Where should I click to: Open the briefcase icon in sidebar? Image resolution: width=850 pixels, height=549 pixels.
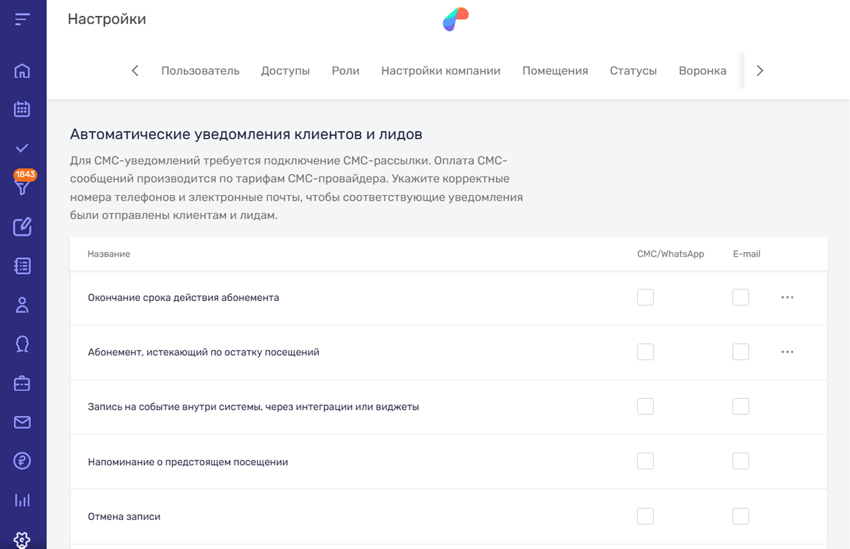pos(22,383)
